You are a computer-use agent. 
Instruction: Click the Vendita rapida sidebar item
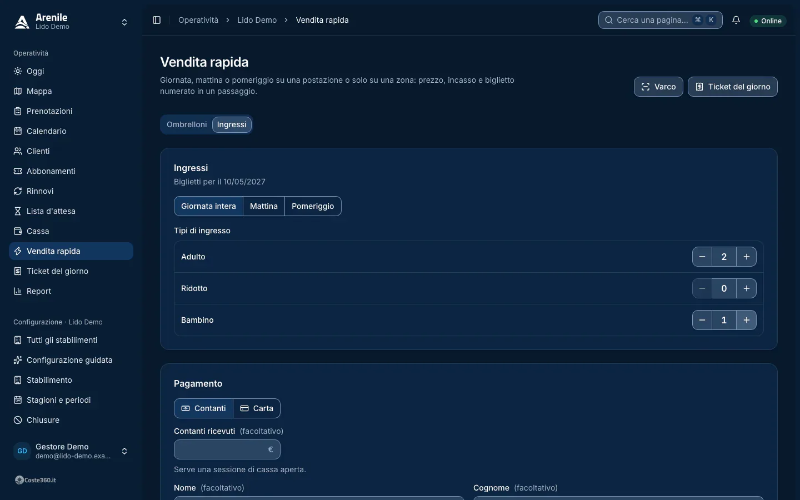coord(71,251)
